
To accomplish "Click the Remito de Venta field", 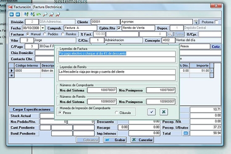I will (x=139, y=28).
